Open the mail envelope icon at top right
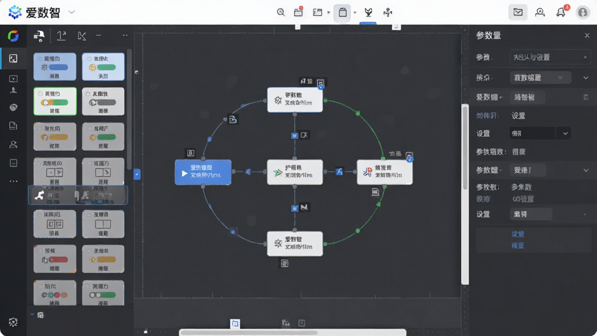This screenshot has width=597, height=336. tap(518, 12)
